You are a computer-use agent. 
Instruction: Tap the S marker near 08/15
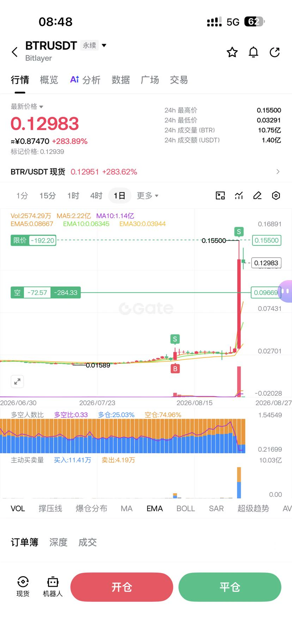pos(175,339)
